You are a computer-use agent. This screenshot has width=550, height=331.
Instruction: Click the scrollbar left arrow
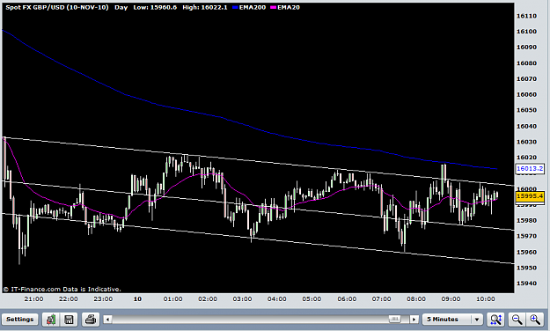pyautogui.click(x=108, y=319)
